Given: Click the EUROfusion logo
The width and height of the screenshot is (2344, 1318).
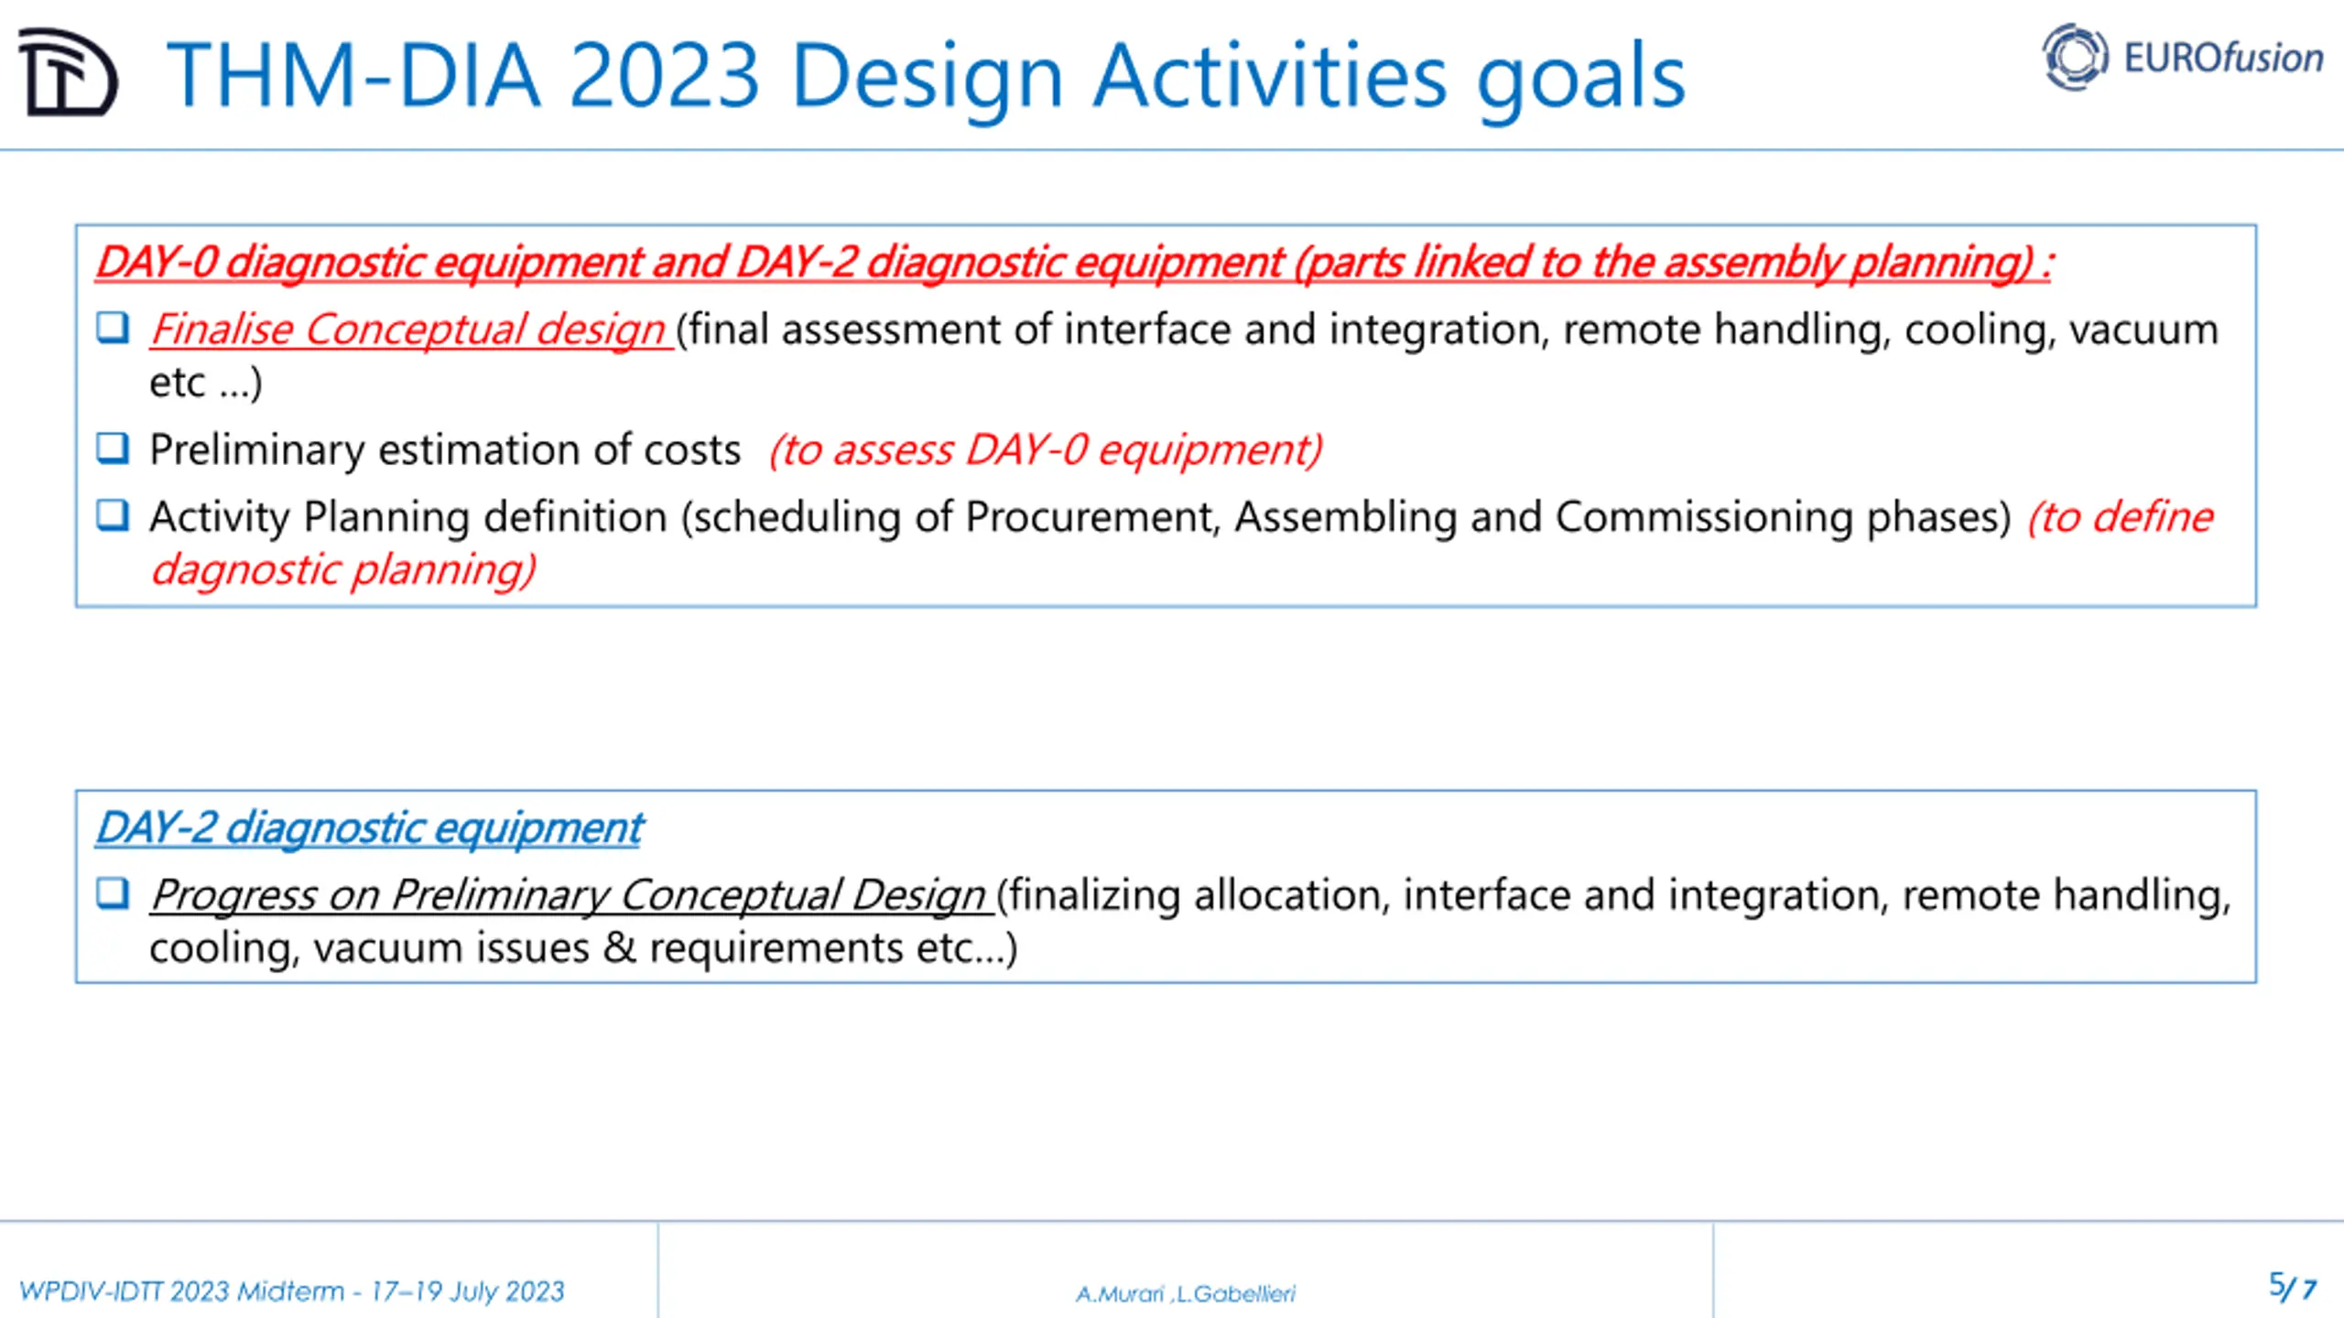Looking at the screenshot, I should coord(2183,57).
